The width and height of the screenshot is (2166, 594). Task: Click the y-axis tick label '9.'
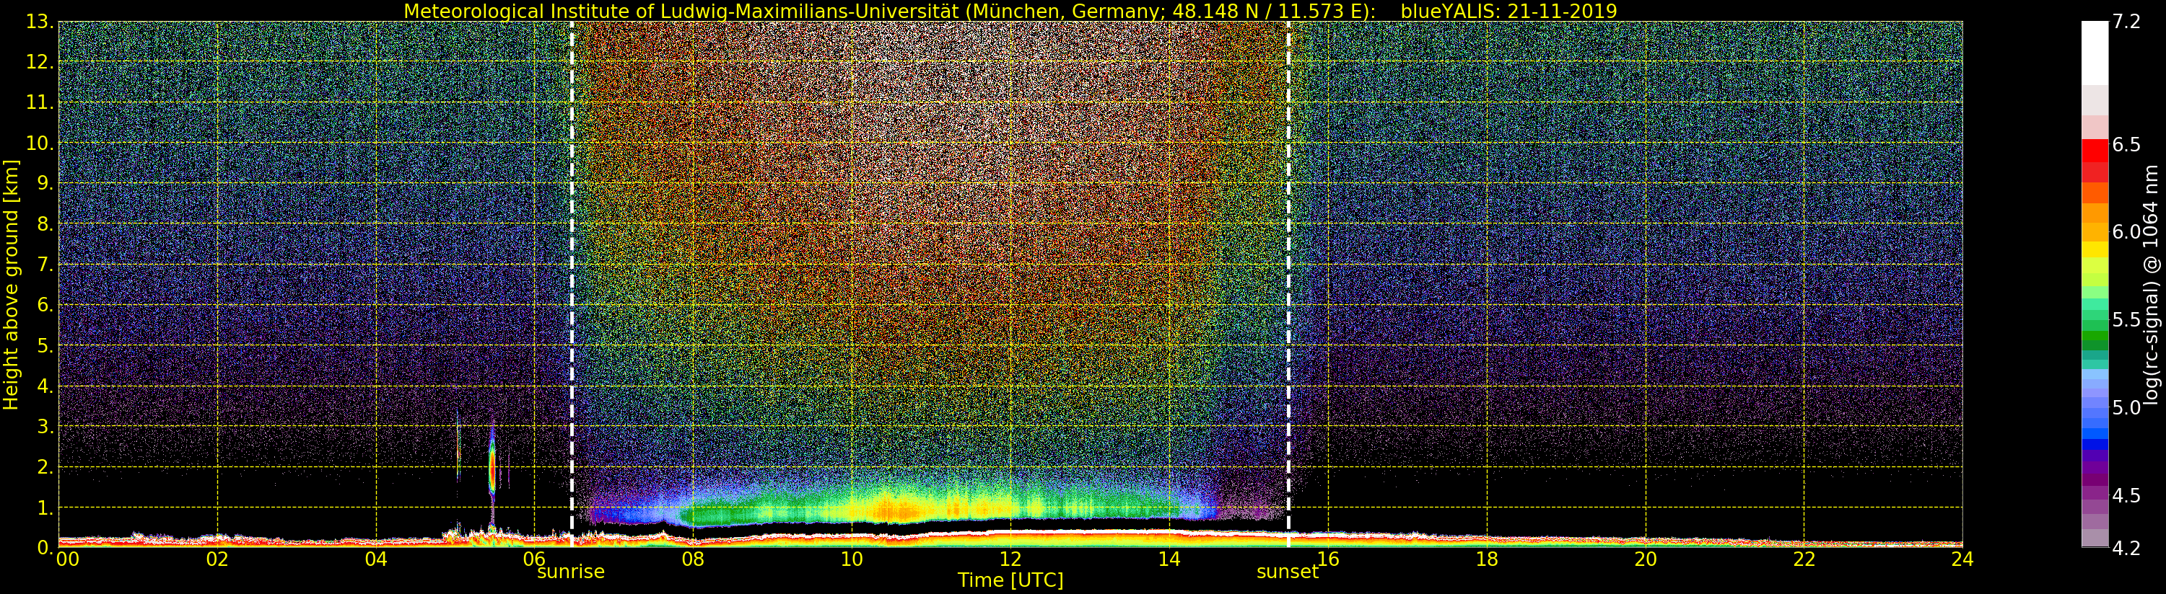point(45,183)
